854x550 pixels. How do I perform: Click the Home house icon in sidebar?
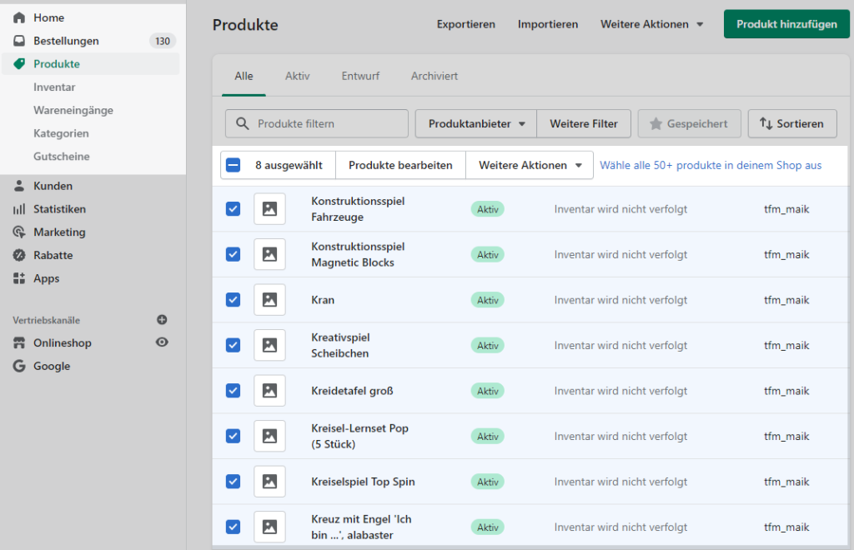pos(19,17)
